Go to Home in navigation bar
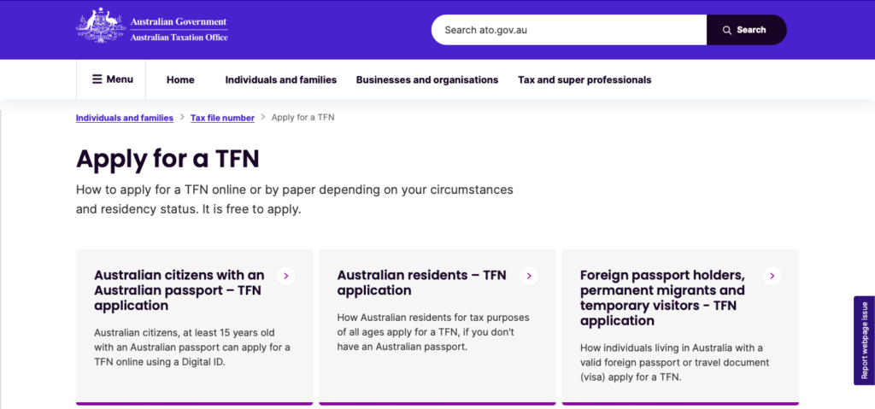 pos(180,79)
